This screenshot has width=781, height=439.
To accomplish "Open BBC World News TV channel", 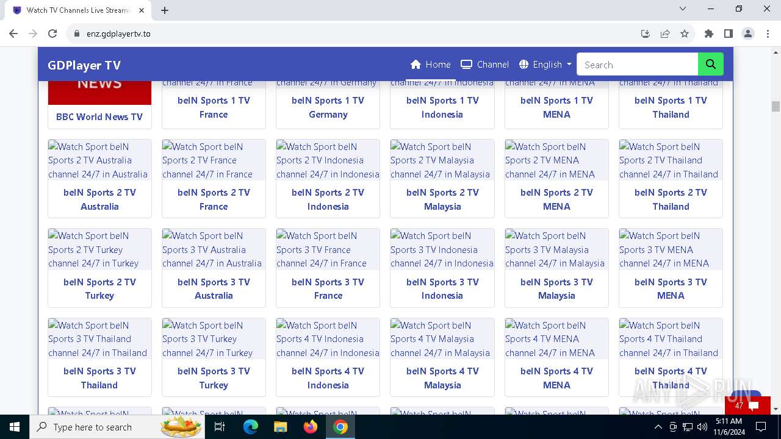I will pyautogui.click(x=99, y=116).
